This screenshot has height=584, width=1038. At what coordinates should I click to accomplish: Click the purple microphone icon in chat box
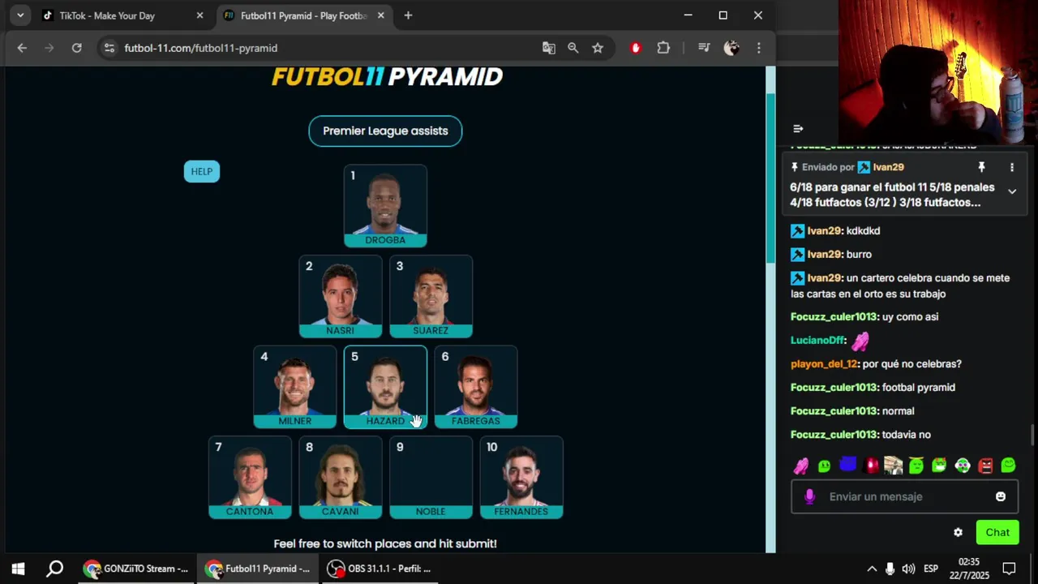[x=809, y=496]
